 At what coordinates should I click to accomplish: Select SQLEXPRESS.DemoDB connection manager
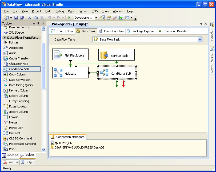tap(78, 147)
